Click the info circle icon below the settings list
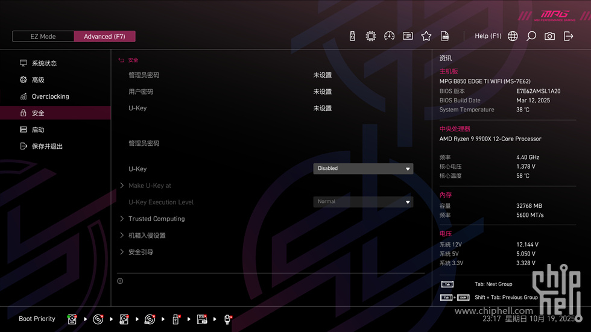This screenshot has width=591, height=332. coord(120,281)
